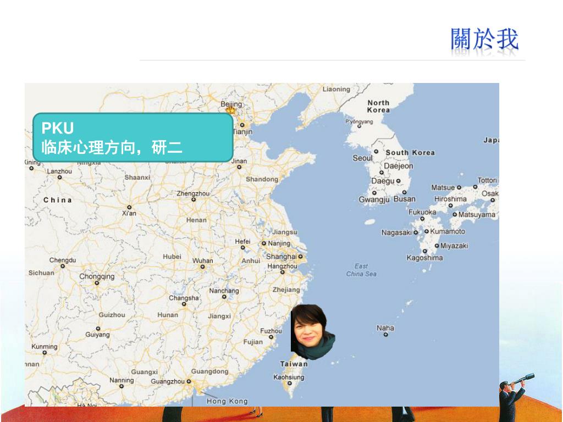
Task: Click the Chongqing city label
Action: tap(97, 276)
